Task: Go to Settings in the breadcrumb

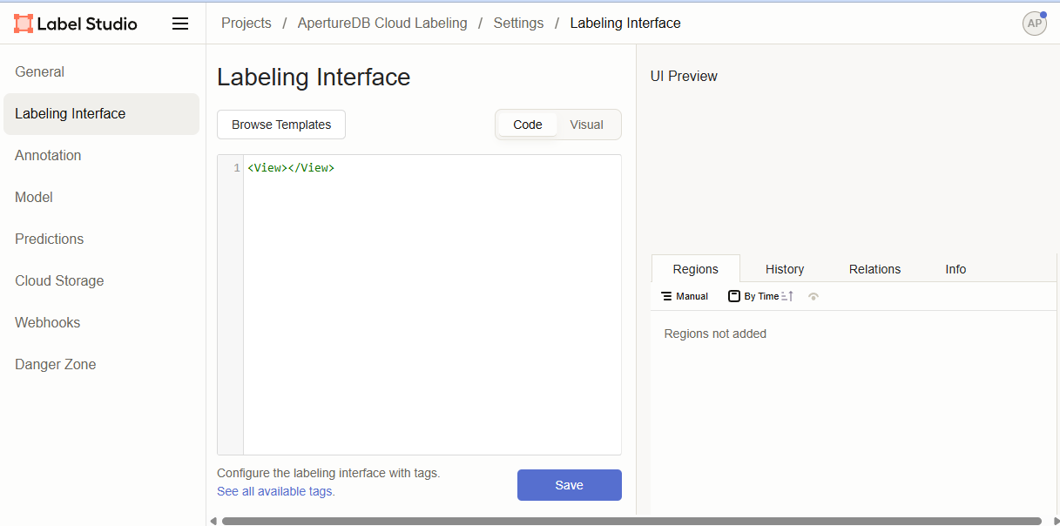Action: point(518,24)
